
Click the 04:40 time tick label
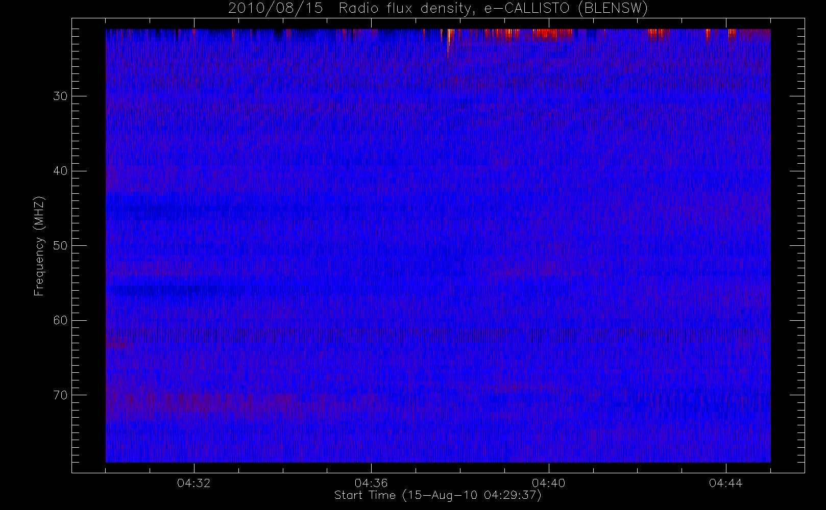pyautogui.click(x=548, y=483)
